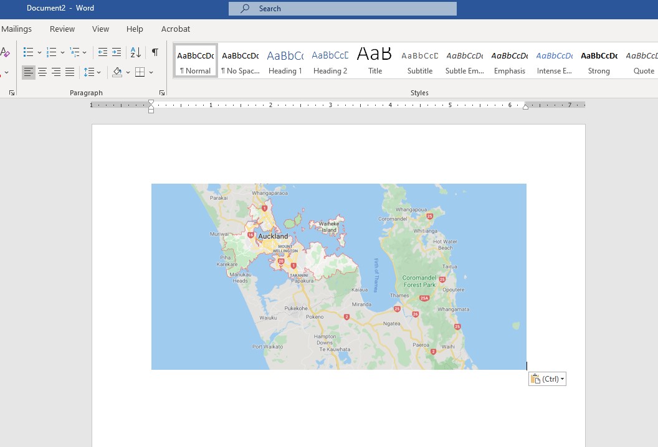Apply the Normal style
The width and height of the screenshot is (658, 447).
click(196, 60)
